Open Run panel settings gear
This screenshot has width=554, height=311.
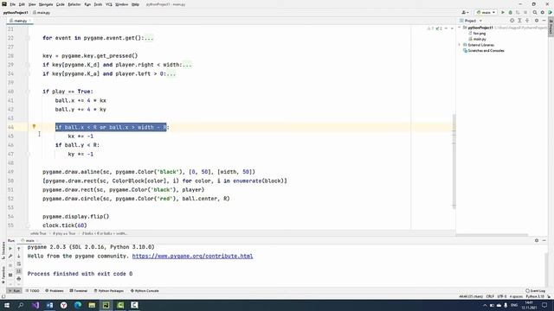click(537, 240)
